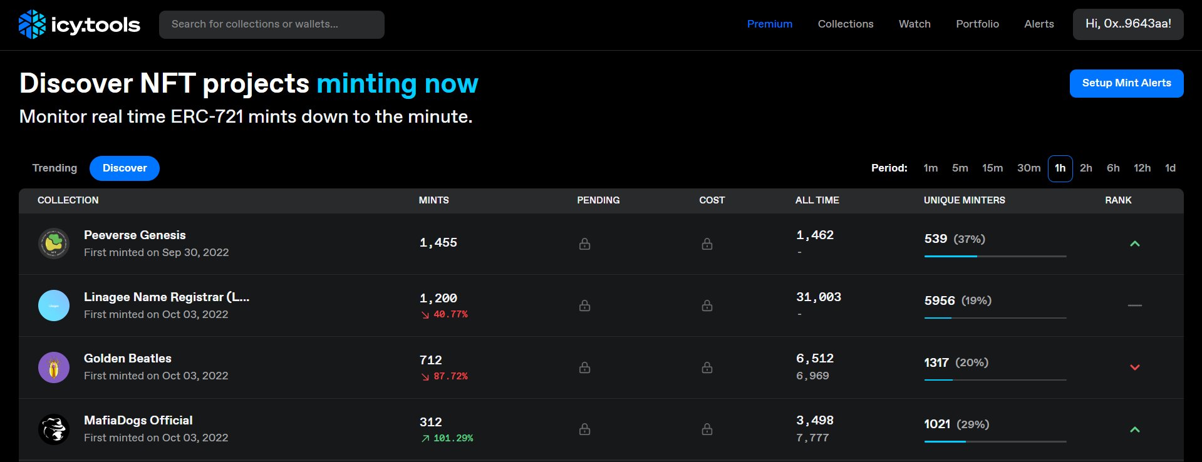Set period to 6h
Screen dimensions: 1202x462
[x=1113, y=168]
